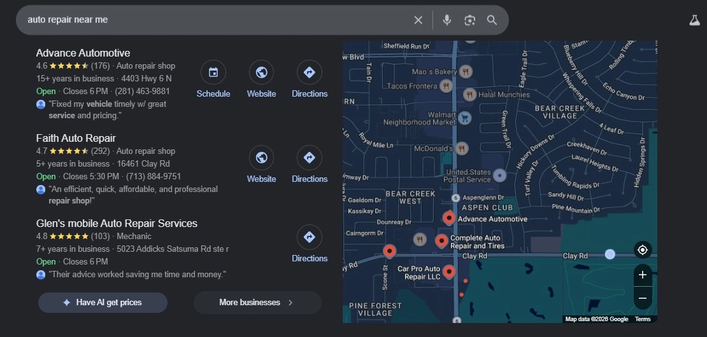Open the Faith Auto Repair listing title

(76, 138)
